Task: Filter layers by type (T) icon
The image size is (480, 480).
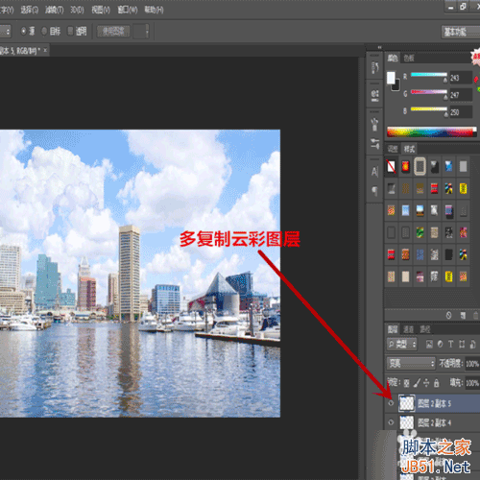Action: 451,344
